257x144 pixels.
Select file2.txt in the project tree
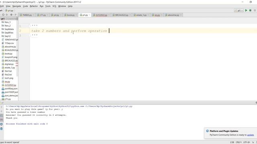click(8, 75)
